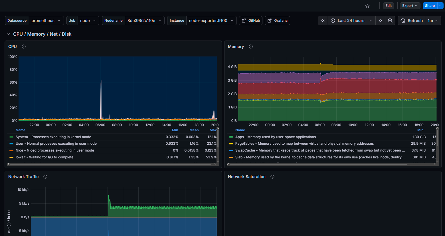Open the node-exporter:9100 Instance dropdown

pos(211,20)
